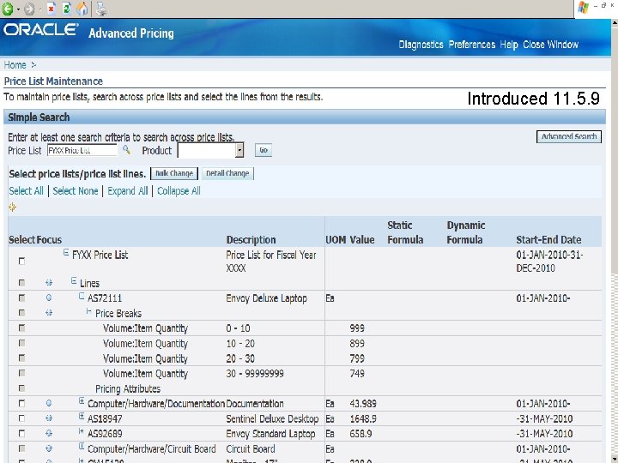Viewport: 618px width, 463px height.
Task: Refresh the page using the green arrows icon
Action: click(x=67, y=9)
